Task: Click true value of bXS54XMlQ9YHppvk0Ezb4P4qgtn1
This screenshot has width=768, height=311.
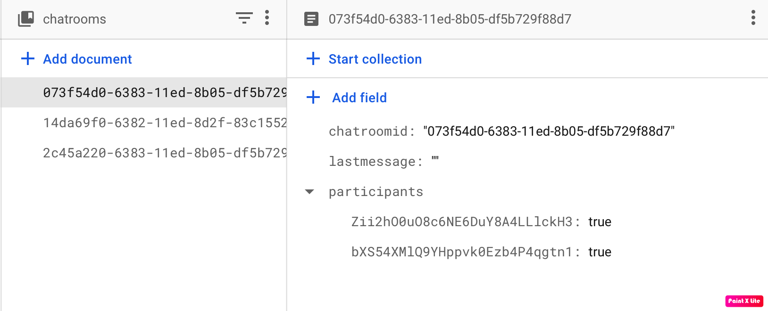Action: [600, 252]
